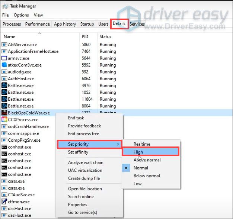Screen dimensions: 233x219
Task: Expand the Set priority submenu
Action: pyautogui.click(x=89, y=144)
